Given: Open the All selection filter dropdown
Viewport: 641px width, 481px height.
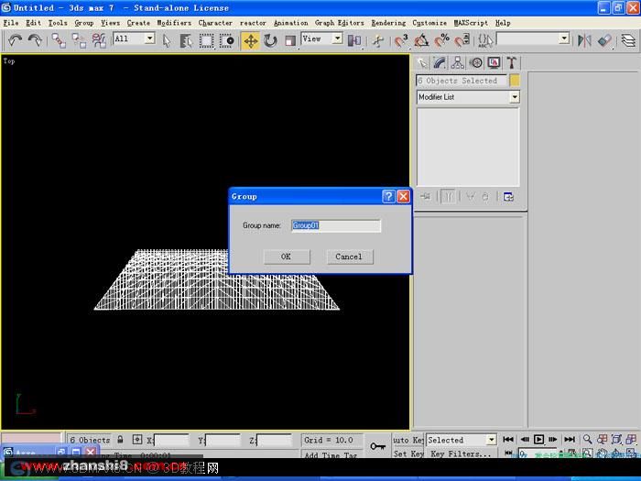Looking at the screenshot, I should coord(134,38).
